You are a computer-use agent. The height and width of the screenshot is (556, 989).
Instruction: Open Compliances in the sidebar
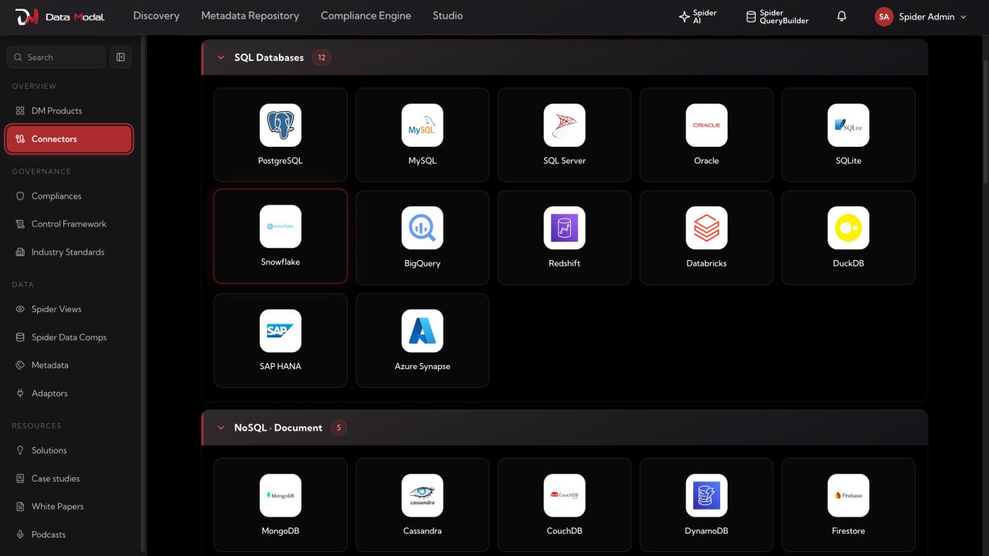pyautogui.click(x=70, y=196)
